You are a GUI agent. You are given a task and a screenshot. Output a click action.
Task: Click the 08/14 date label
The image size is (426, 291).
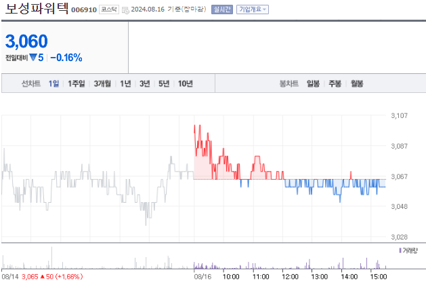coord(10,277)
